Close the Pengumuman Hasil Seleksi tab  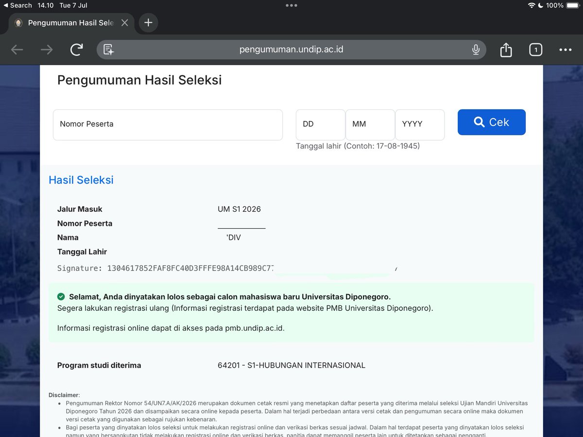(x=125, y=23)
